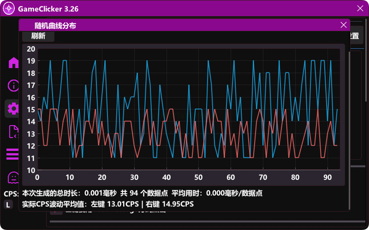This screenshot has height=230, width=369.
Task: Open the Home page from sidebar
Action: [x=13, y=63]
